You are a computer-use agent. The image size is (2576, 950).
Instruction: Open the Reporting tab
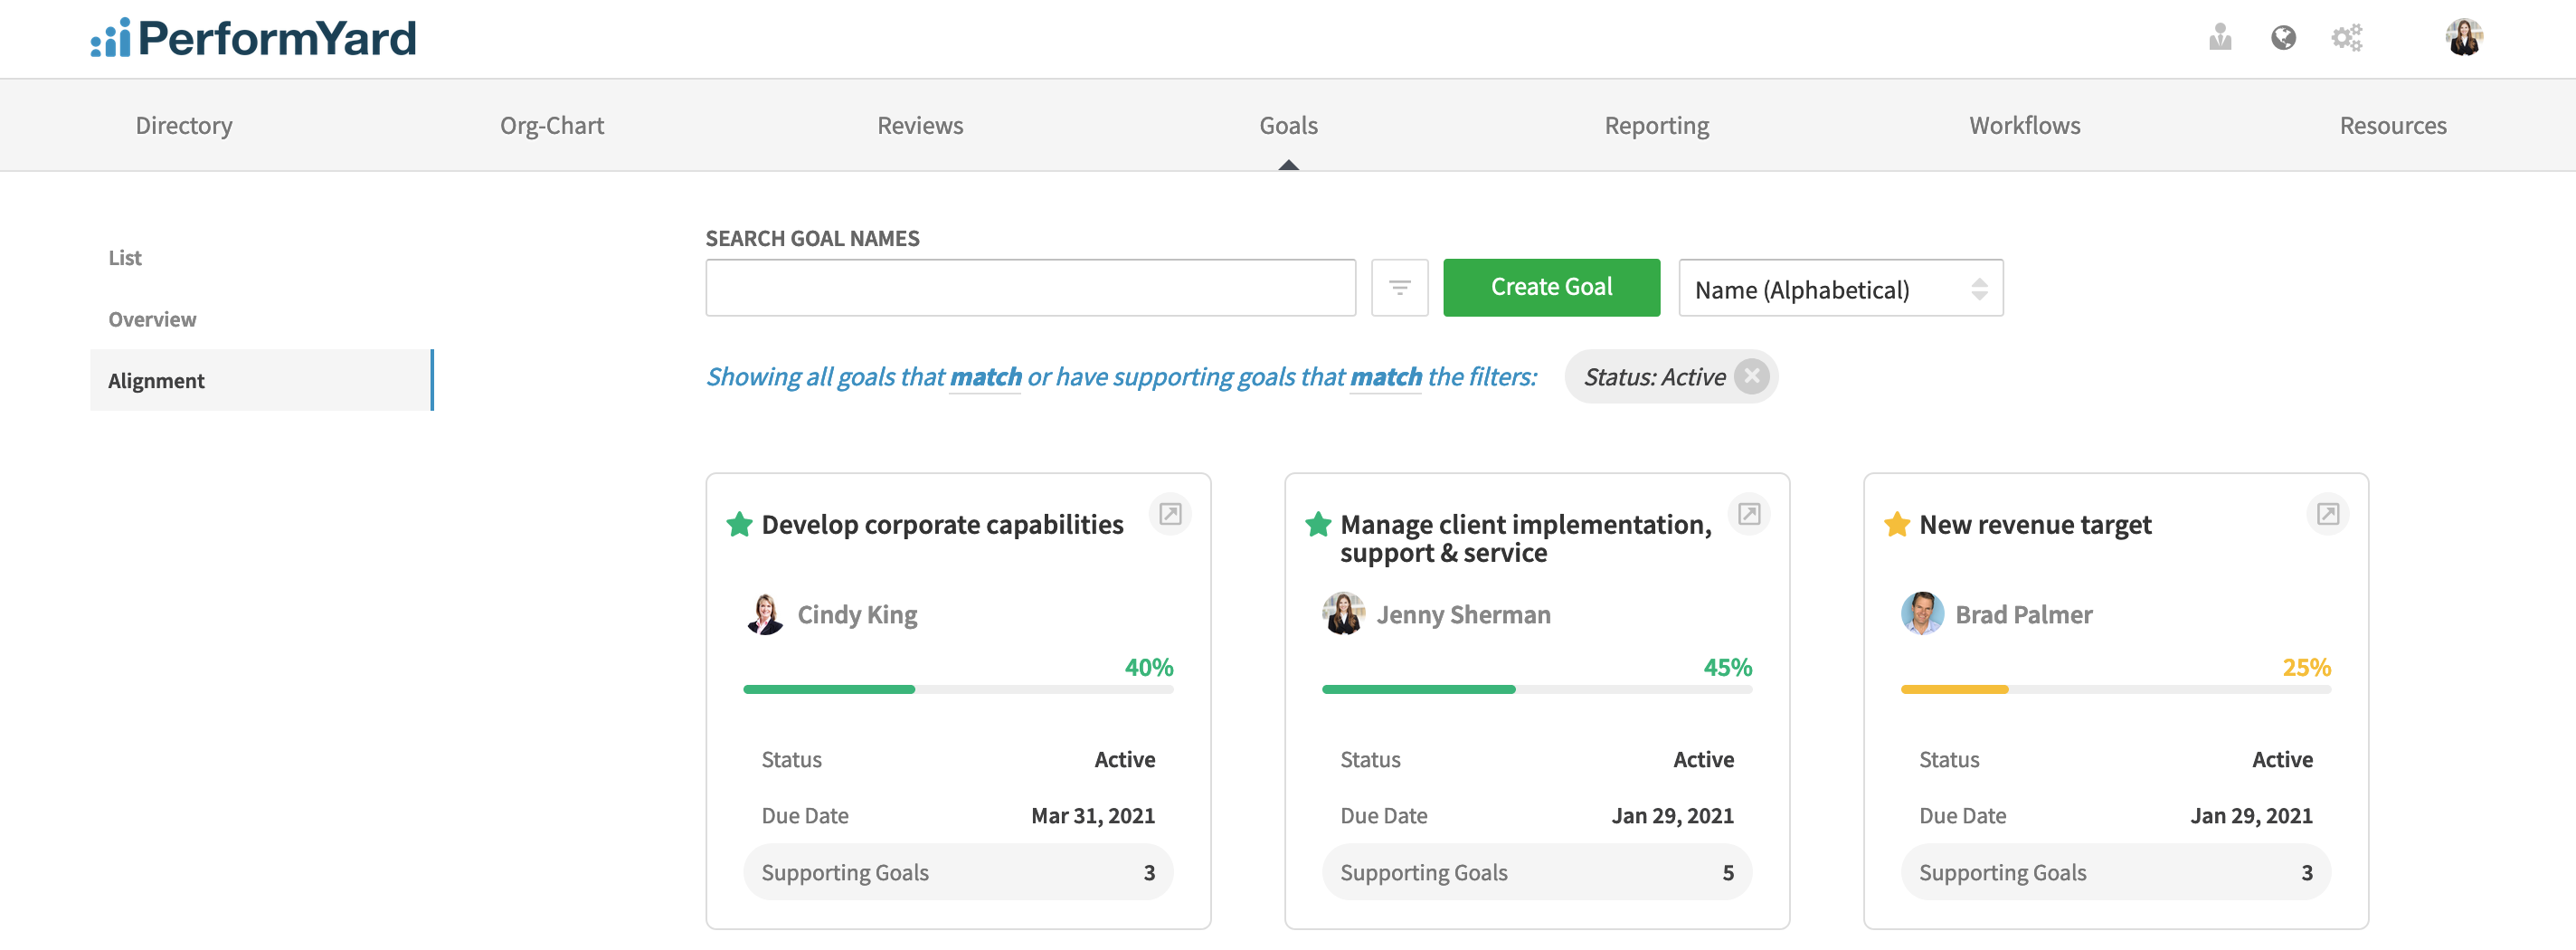(1656, 126)
